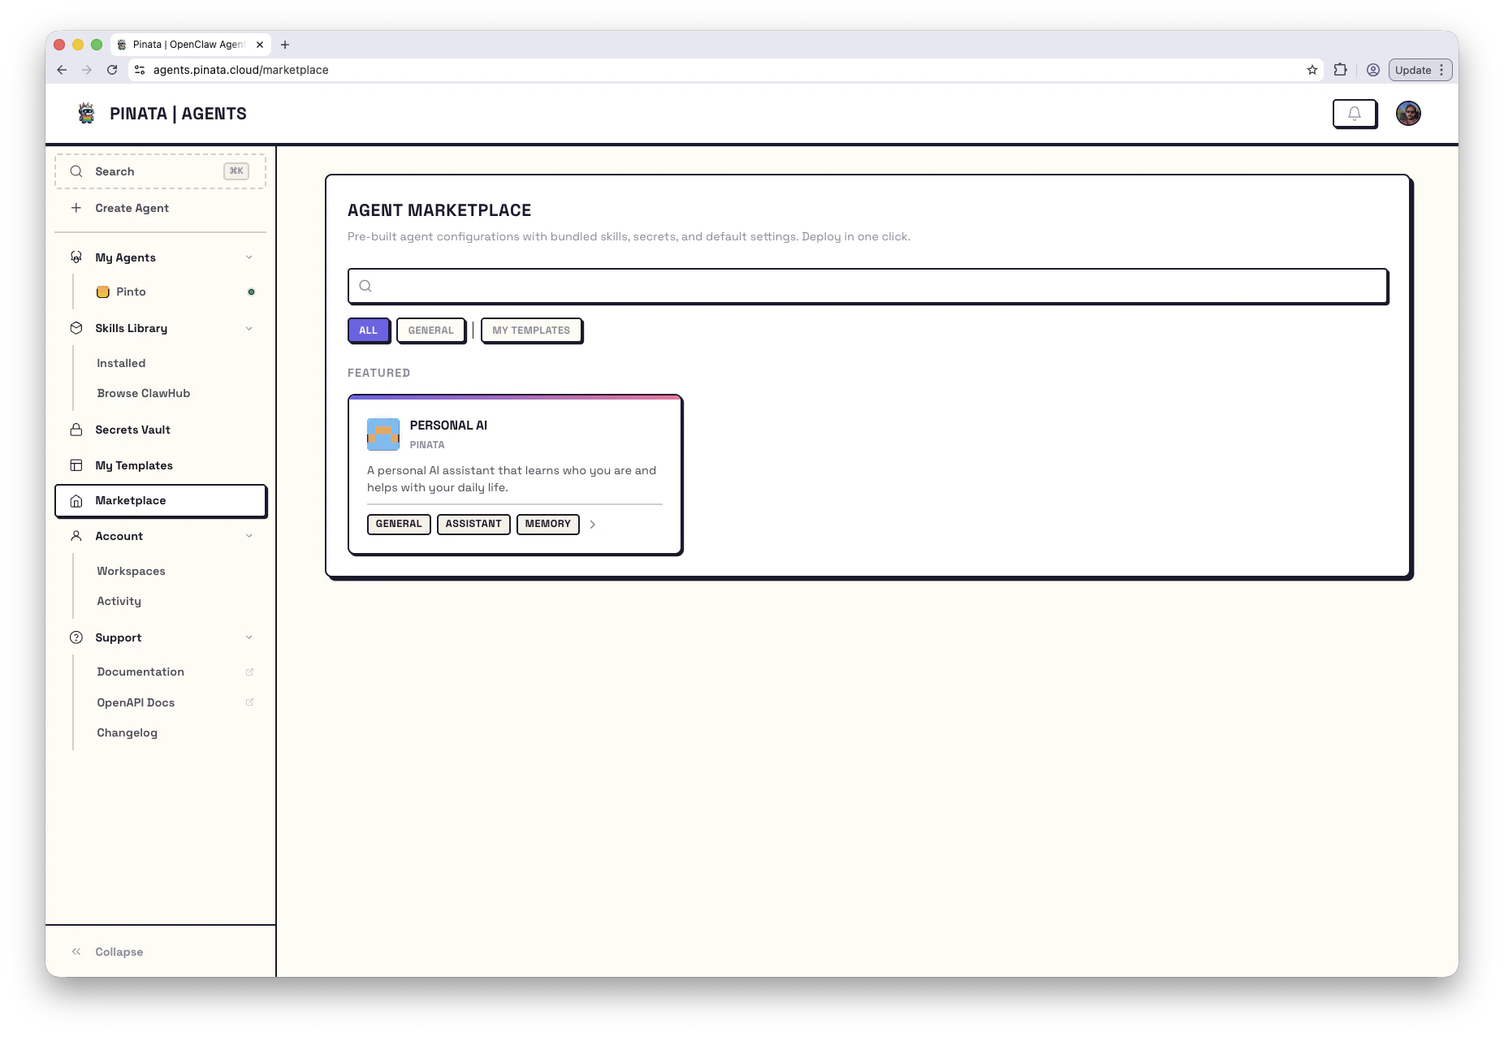Open the Chrome profile icon

click(1373, 70)
